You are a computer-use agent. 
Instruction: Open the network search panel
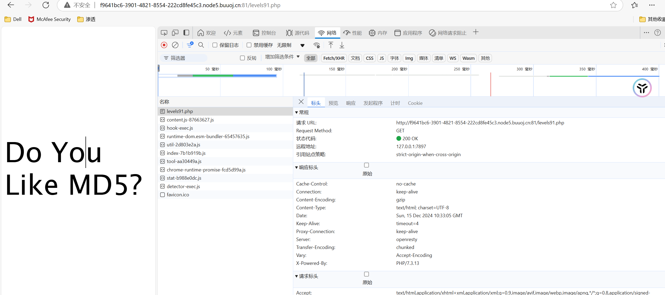click(201, 45)
